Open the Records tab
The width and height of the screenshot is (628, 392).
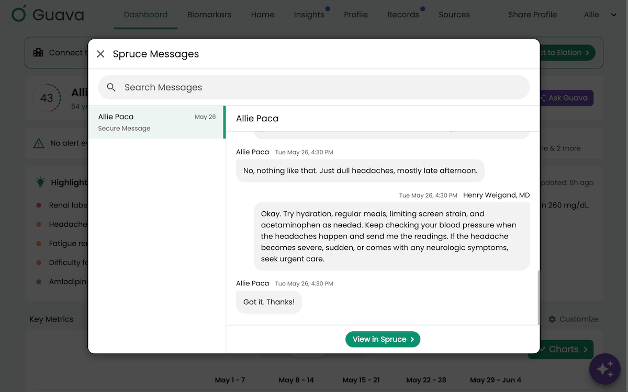403,15
